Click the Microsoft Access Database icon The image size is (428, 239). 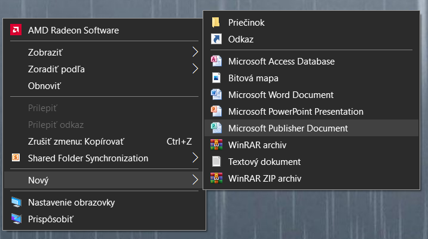coord(216,62)
